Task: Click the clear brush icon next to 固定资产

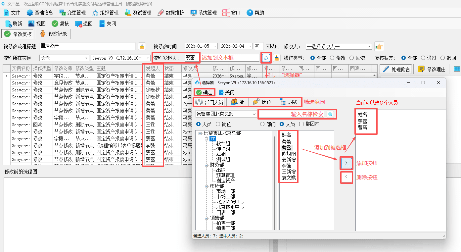Action: click(142, 46)
